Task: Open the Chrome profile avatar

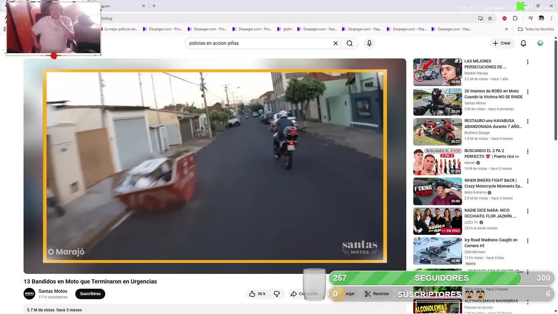Action: 541,18
